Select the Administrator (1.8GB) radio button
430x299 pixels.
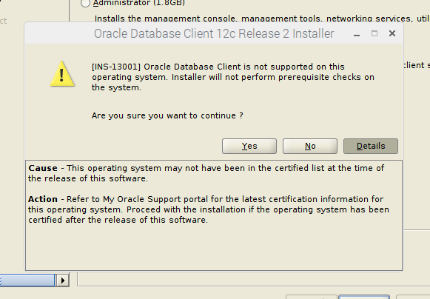tap(85, 3)
